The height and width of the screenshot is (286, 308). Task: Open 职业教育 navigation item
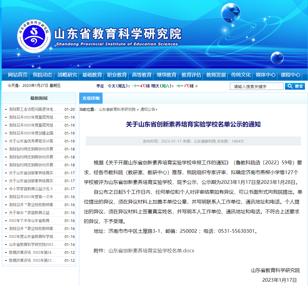(117, 75)
